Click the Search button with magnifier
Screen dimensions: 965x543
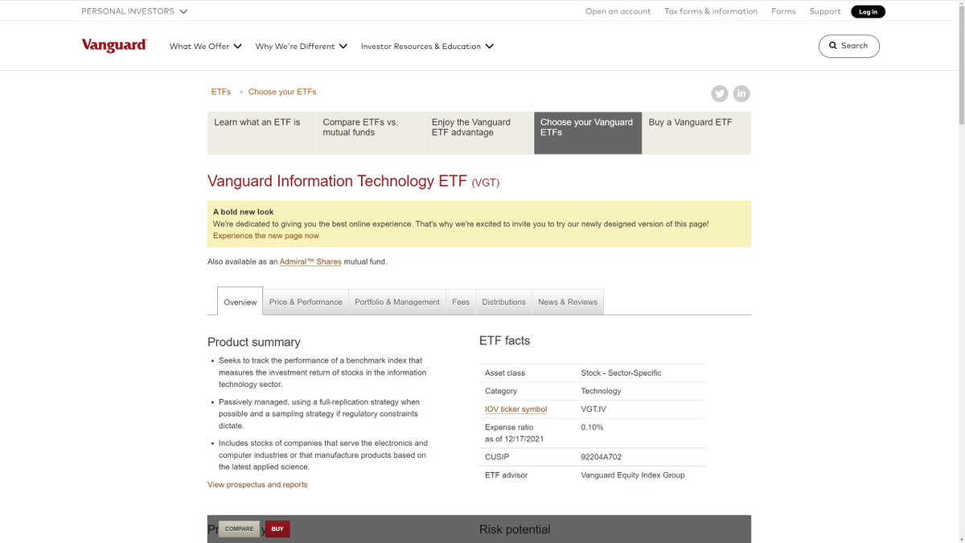(848, 46)
